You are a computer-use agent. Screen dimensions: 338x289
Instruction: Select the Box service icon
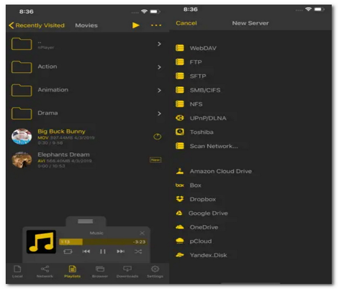(x=180, y=185)
